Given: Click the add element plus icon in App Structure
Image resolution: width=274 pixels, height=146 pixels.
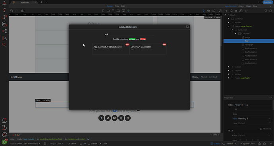Looking at the screenshot, I should pyautogui.click(x=226, y=11).
